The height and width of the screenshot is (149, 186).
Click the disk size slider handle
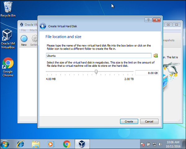pyautogui.click(x=96, y=72)
